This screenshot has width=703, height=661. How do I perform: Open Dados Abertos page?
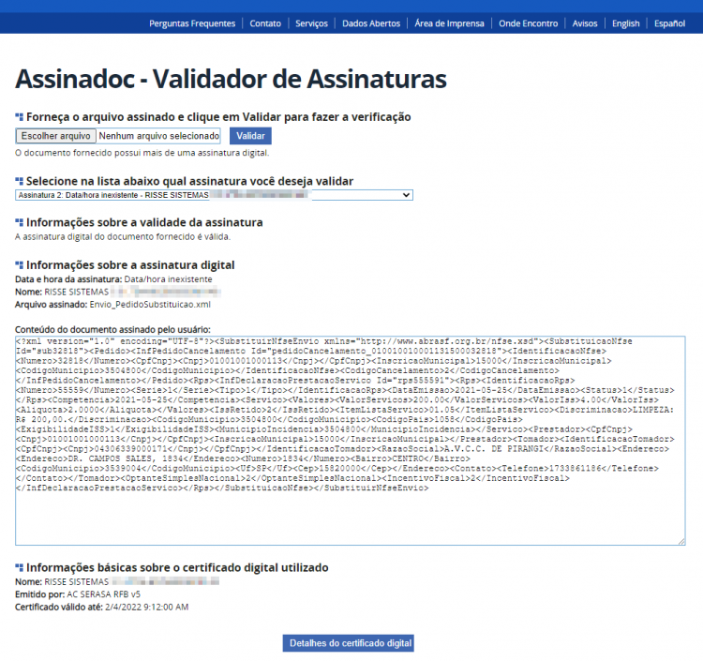coord(371,23)
